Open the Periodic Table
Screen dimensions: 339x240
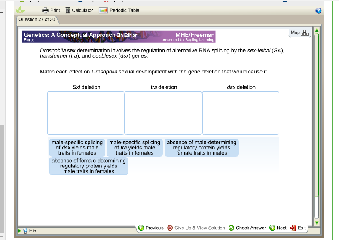coord(119,10)
